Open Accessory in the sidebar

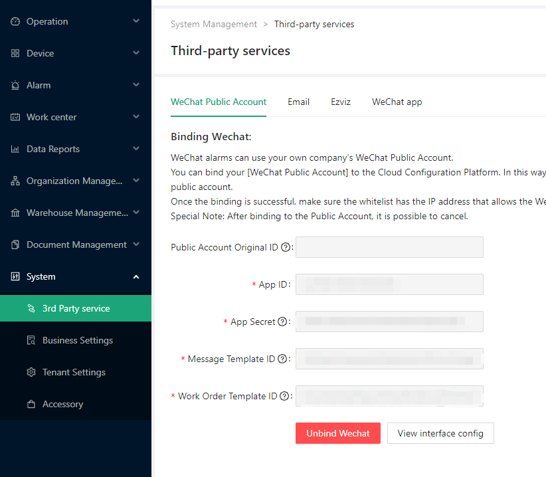tap(76, 404)
